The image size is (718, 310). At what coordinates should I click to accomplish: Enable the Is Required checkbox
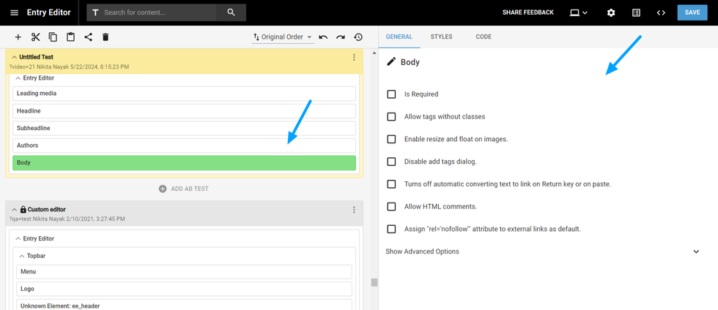pos(391,94)
